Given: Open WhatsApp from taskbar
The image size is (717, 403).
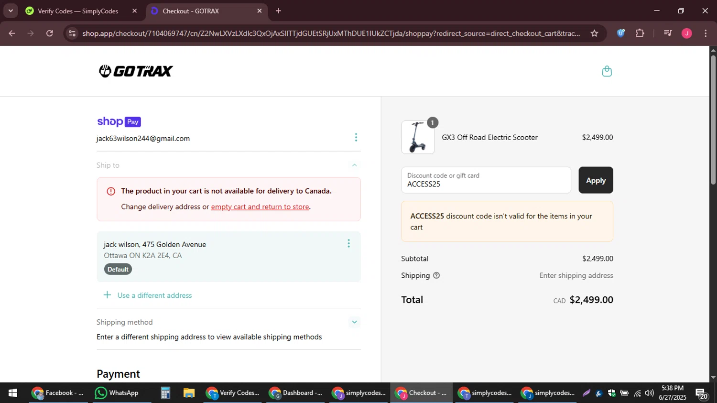Looking at the screenshot, I should pyautogui.click(x=117, y=393).
